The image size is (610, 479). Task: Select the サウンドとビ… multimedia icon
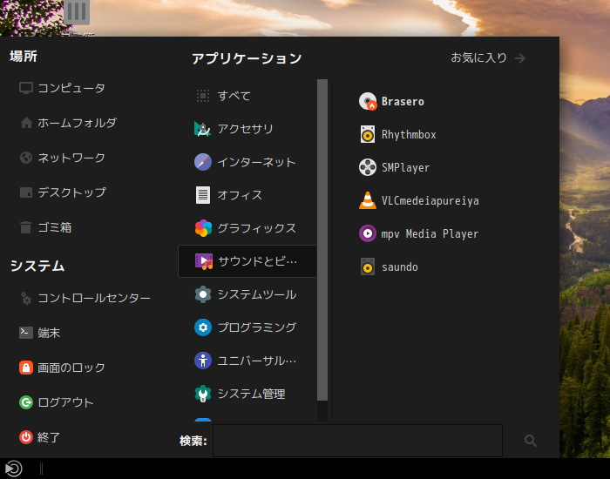pyautogui.click(x=204, y=261)
